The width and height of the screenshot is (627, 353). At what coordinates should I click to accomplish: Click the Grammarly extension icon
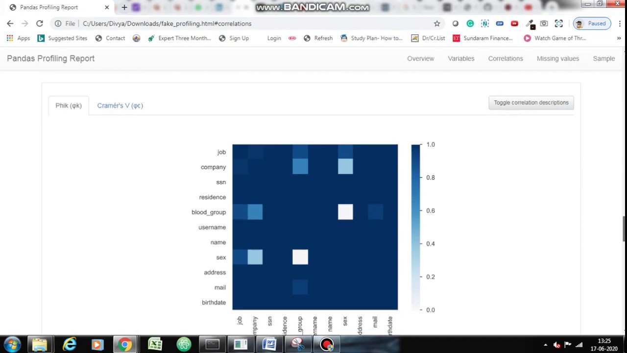tap(470, 24)
